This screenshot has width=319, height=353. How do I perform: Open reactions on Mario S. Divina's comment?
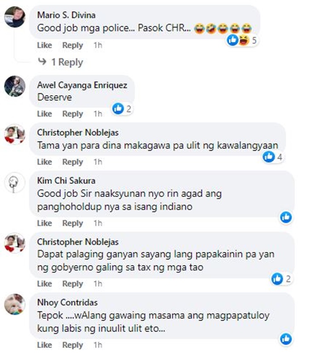(242, 40)
